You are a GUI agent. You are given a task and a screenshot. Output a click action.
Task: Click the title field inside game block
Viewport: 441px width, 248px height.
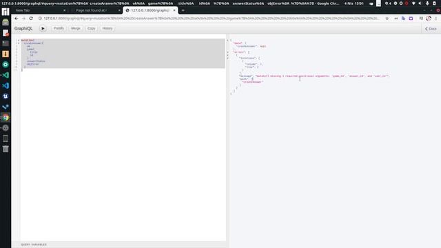[x=34, y=52]
